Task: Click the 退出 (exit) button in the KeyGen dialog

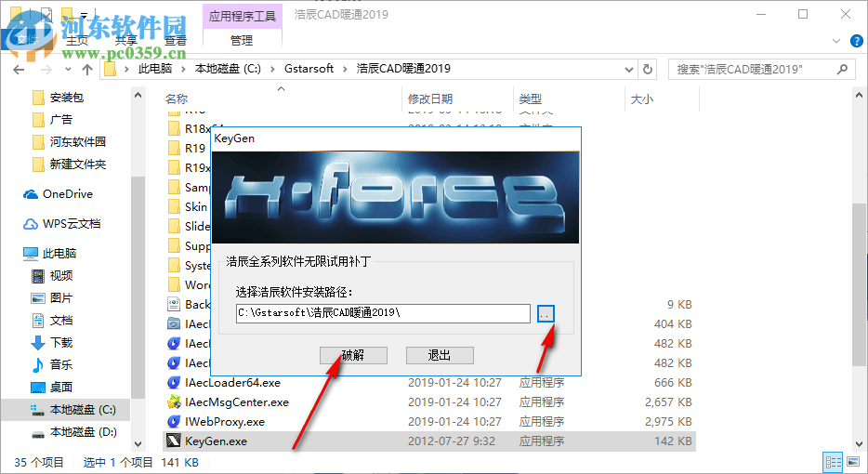Action: point(440,355)
